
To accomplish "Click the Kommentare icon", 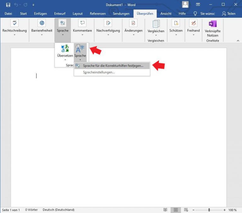I will point(83,23).
